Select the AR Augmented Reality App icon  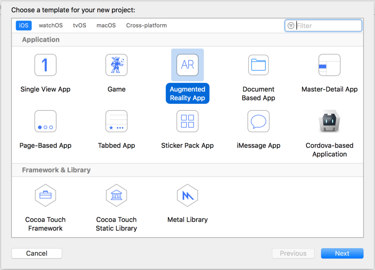(x=187, y=65)
